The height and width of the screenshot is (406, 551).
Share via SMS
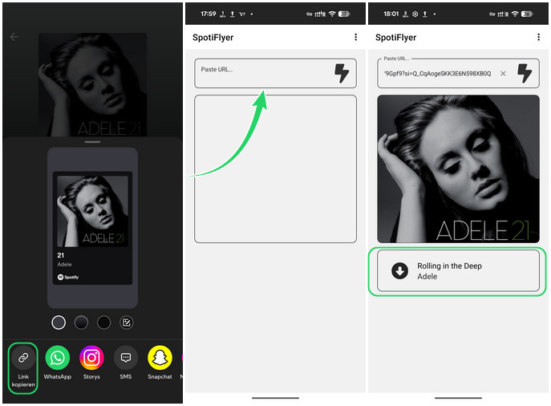coord(125,363)
